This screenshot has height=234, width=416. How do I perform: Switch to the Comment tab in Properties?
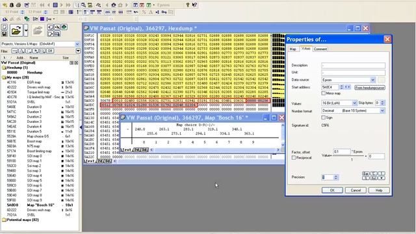click(x=320, y=49)
